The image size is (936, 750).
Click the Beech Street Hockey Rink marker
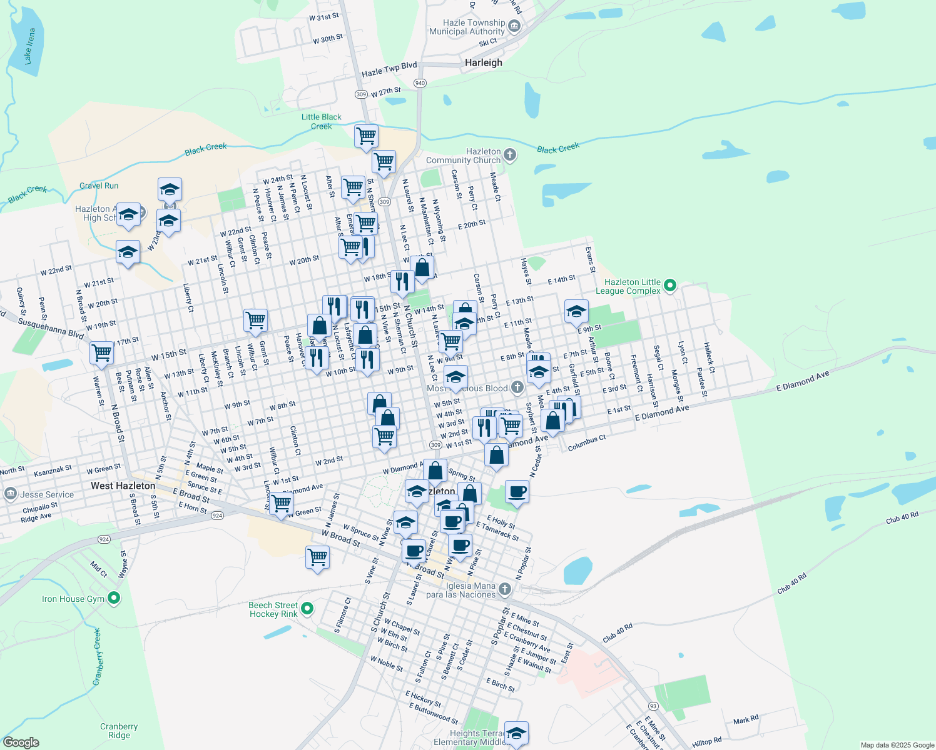click(x=307, y=609)
